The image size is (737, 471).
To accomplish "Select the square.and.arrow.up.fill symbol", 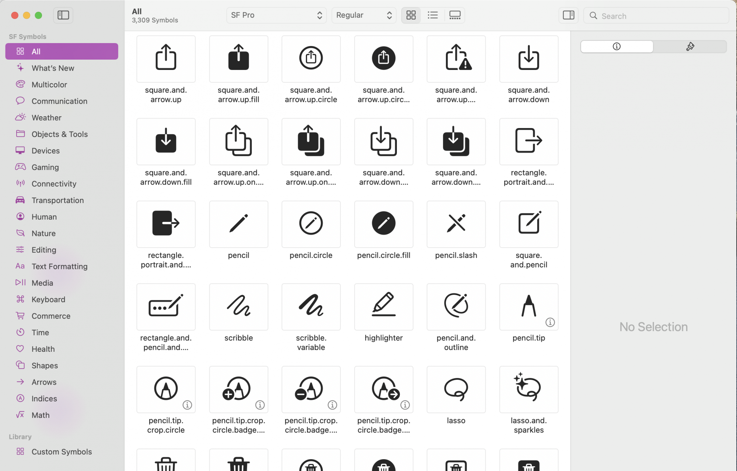I will 238,59.
